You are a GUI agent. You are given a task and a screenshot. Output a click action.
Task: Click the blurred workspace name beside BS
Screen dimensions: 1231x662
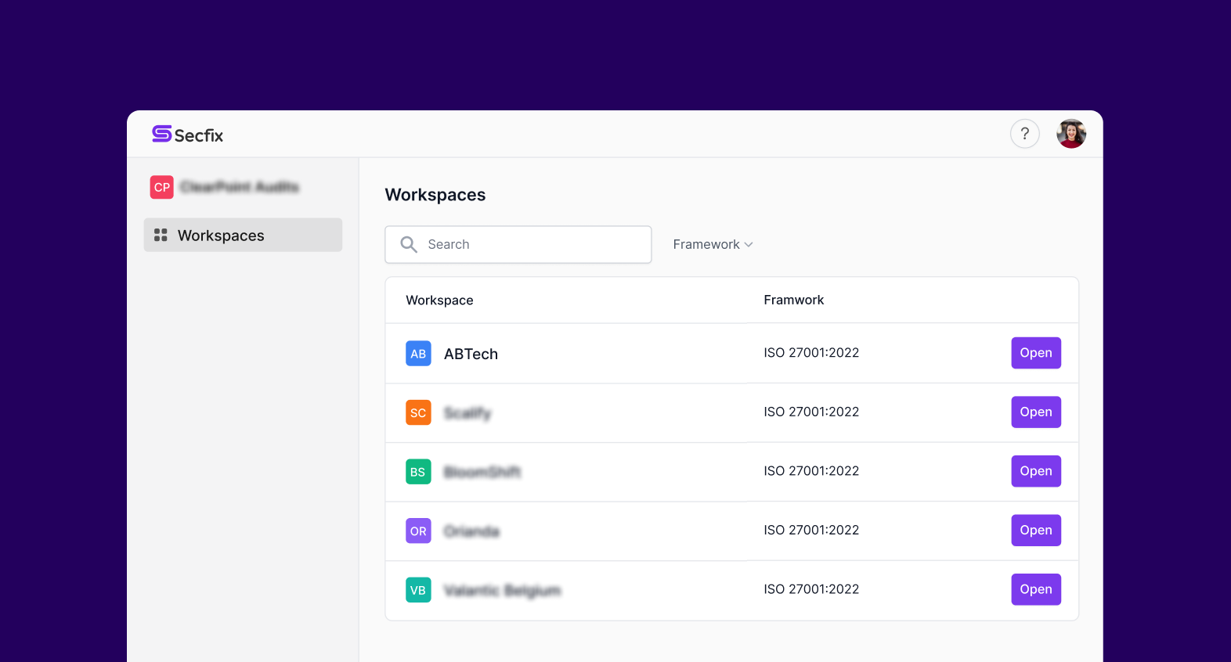click(482, 472)
